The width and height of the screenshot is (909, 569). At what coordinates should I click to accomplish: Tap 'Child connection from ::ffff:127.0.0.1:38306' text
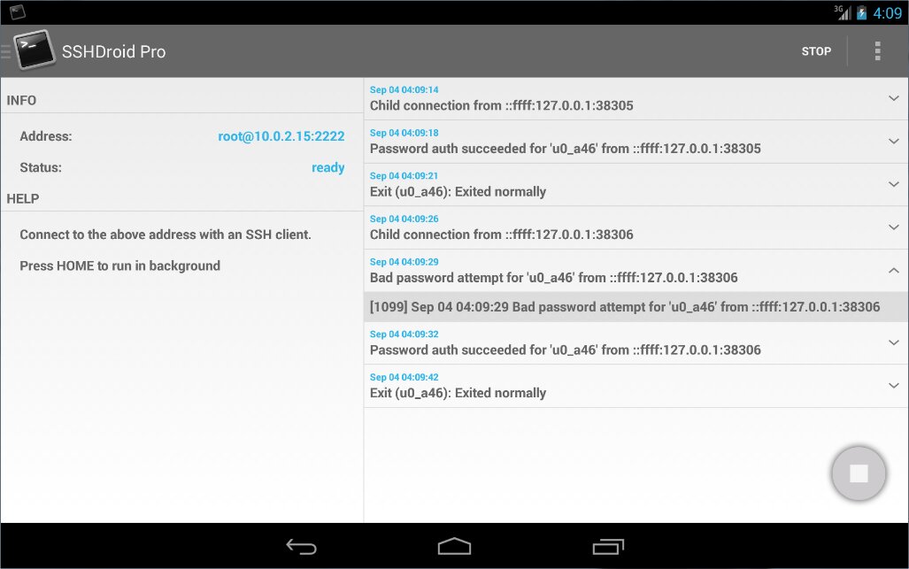(502, 235)
